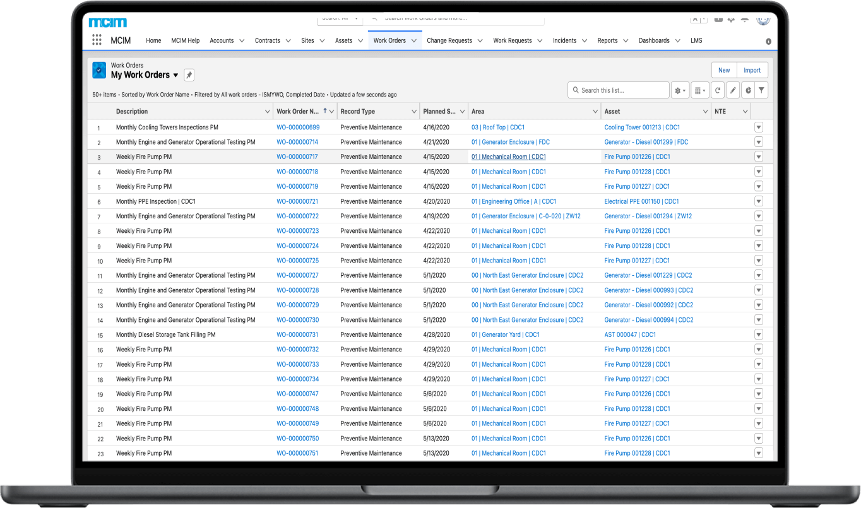Select Monthly Diesel Storage Tank Filling PM cell
The height and width of the screenshot is (508, 861).
coord(166,334)
